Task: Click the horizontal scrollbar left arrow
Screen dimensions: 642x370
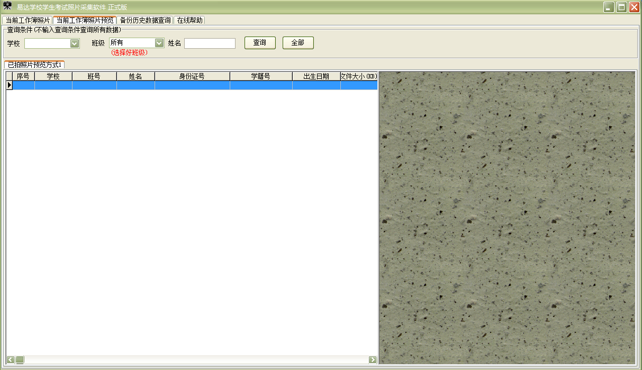Action: 10,360
